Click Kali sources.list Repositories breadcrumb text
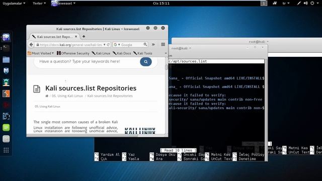 (x=110, y=96)
